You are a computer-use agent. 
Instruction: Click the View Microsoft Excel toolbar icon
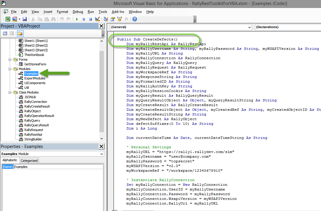click(x=8, y=19)
